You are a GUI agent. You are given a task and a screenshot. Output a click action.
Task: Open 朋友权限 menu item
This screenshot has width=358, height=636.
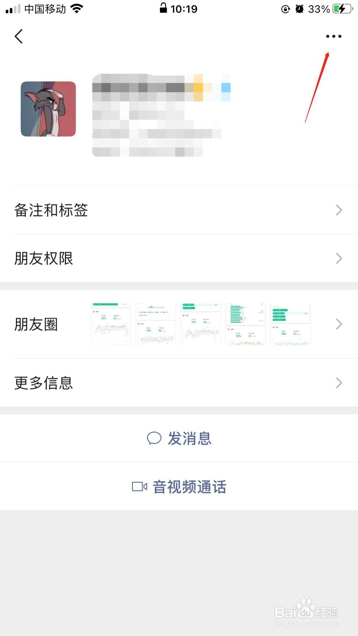click(x=44, y=258)
